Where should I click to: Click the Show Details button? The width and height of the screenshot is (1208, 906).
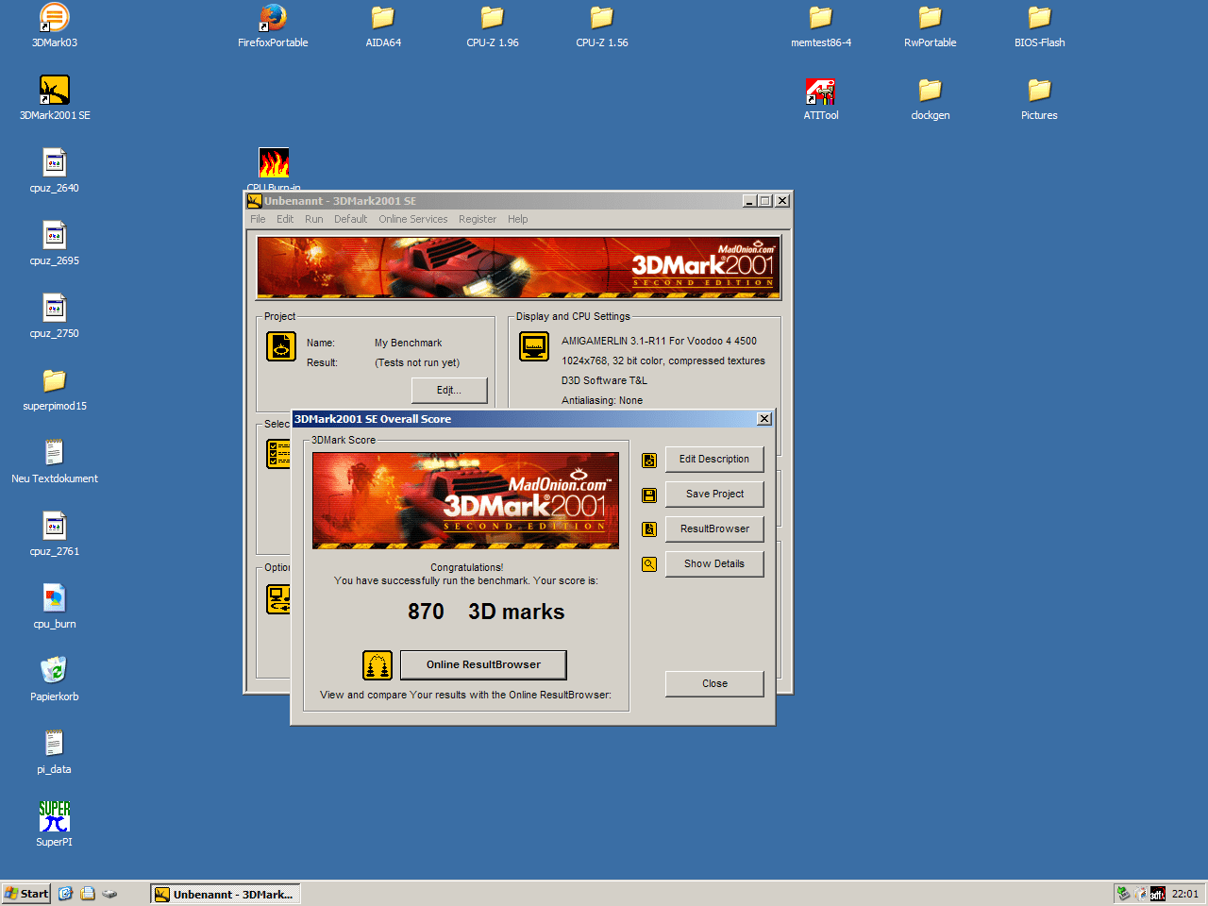click(x=714, y=564)
